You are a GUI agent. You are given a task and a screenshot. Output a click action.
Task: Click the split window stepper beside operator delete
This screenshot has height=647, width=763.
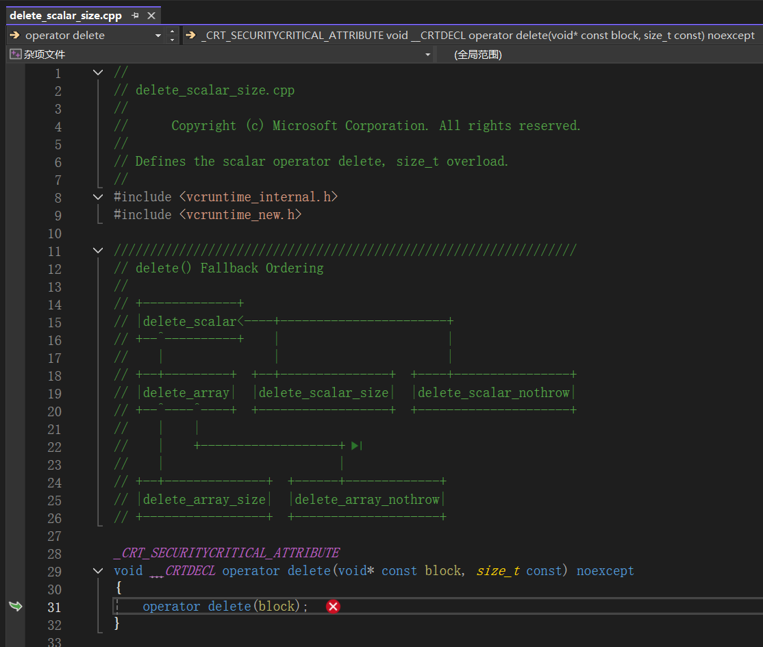tap(172, 35)
